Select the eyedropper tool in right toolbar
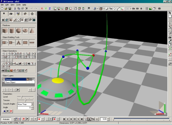172x125 pixels. tap(170, 41)
